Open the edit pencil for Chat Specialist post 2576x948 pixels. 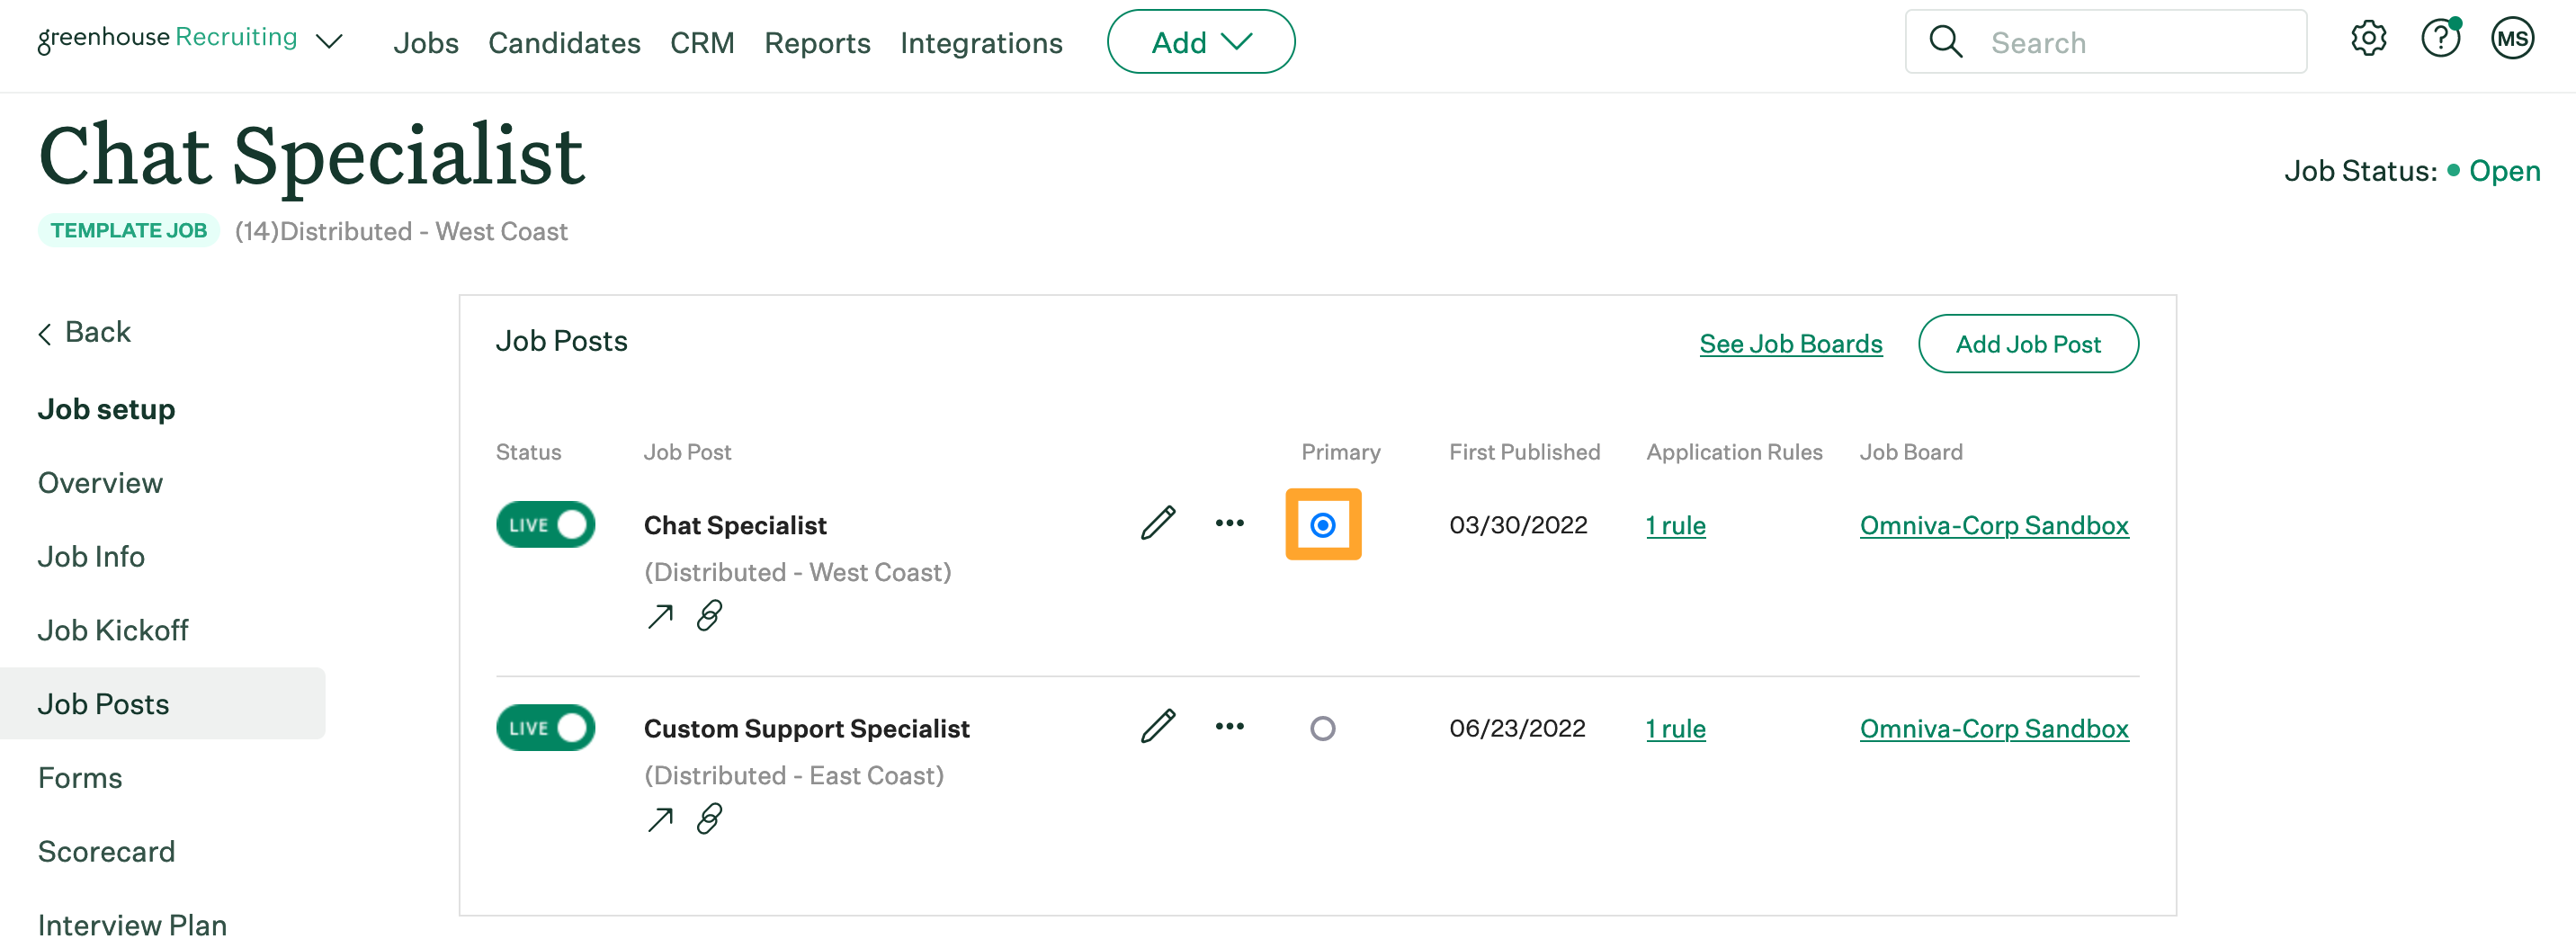coord(1160,523)
